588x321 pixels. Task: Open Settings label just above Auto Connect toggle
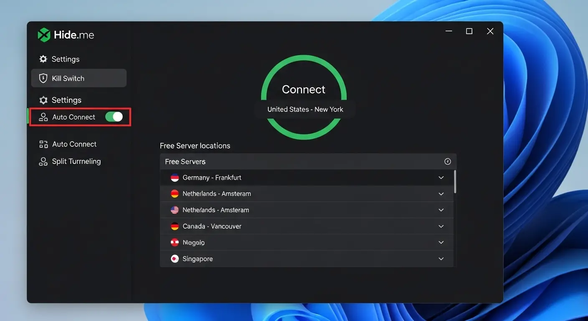coord(66,100)
